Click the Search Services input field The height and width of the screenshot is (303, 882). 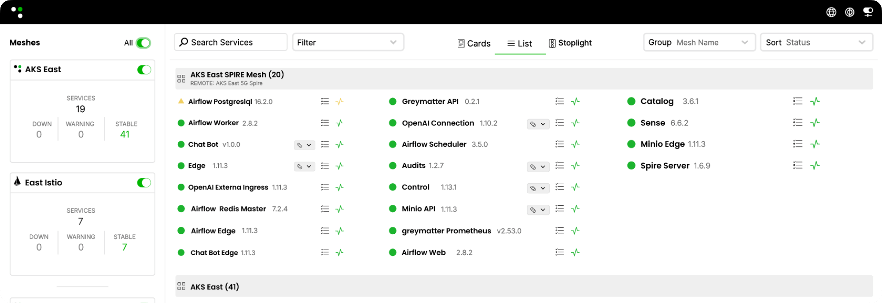click(231, 42)
